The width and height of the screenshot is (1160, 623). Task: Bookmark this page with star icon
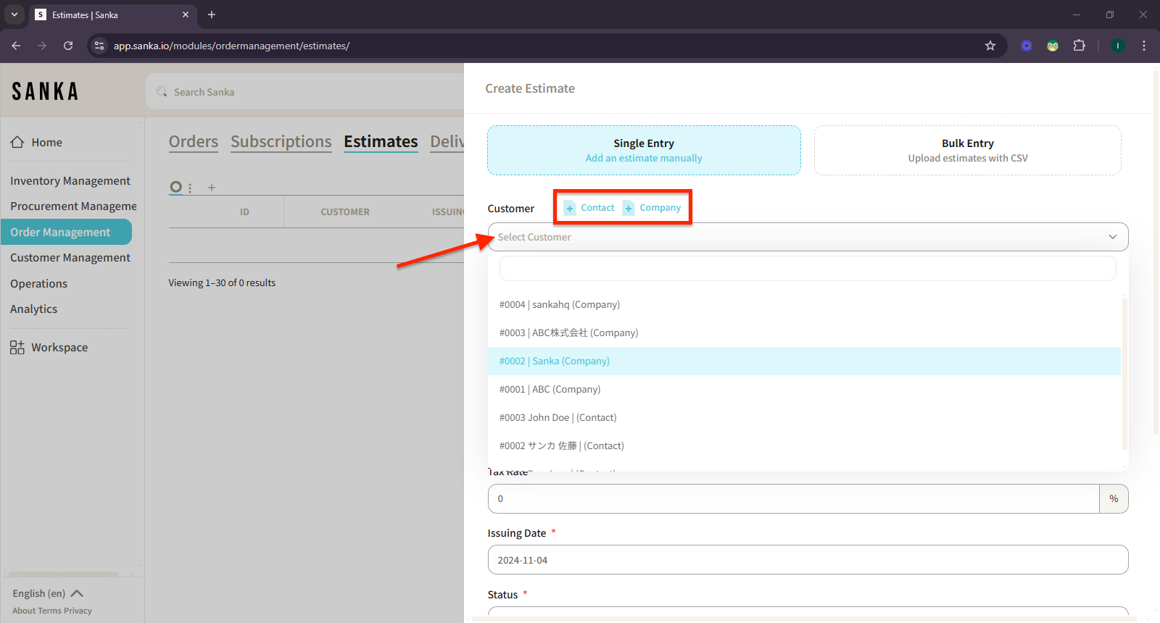click(990, 46)
